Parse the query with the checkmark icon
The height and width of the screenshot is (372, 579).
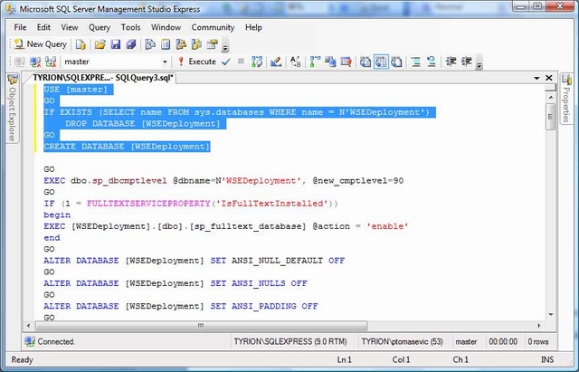click(226, 62)
